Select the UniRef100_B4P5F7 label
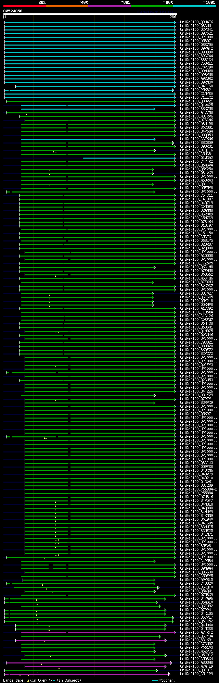219x683 pixels. click(196, 501)
